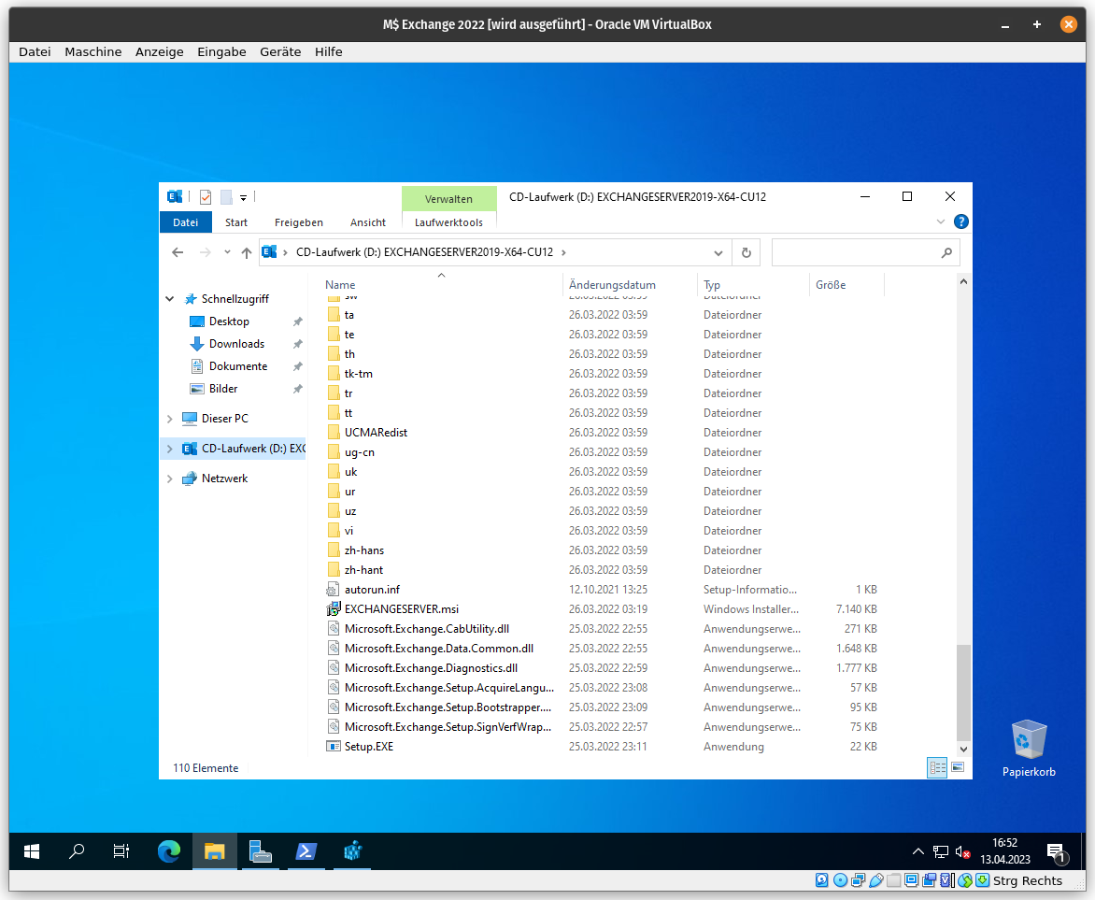Expand the Dieser PC tree node
Screen dimensions: 1095x900
170,419
